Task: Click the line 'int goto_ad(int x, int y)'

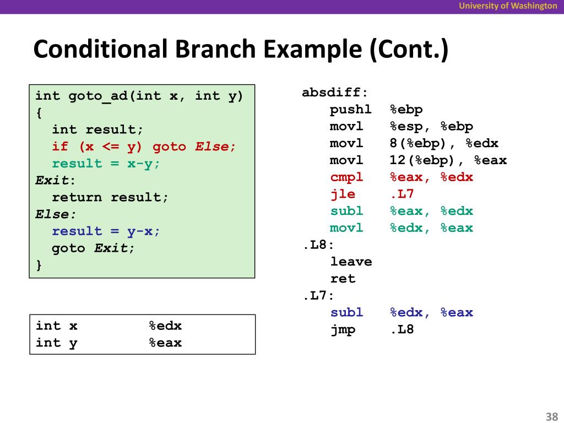Action: pyautogui.click(x=139, y=96)
